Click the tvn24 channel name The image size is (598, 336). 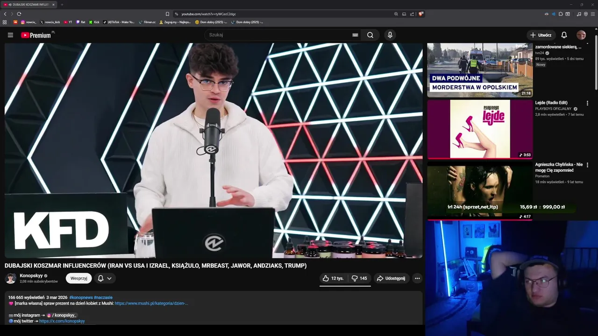tap(540, 53)
